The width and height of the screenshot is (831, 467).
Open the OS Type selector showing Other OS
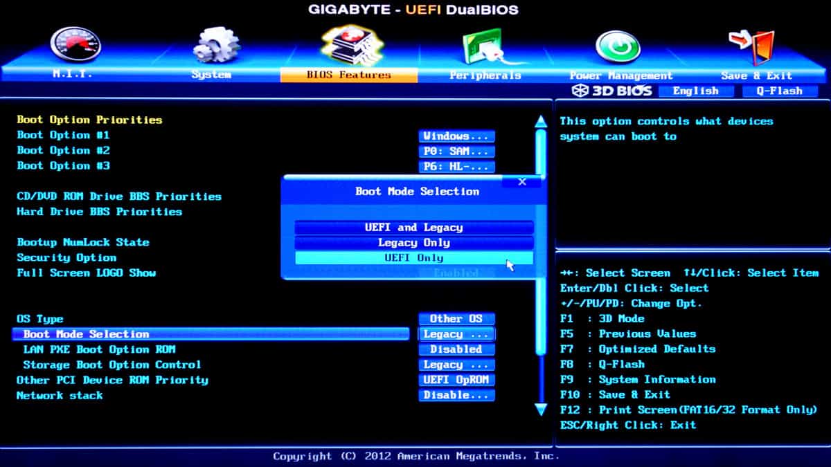456,318
